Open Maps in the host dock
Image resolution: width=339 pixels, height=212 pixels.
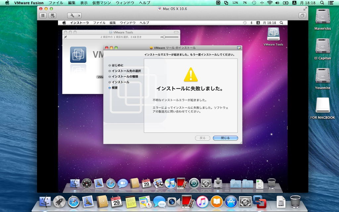145,202
